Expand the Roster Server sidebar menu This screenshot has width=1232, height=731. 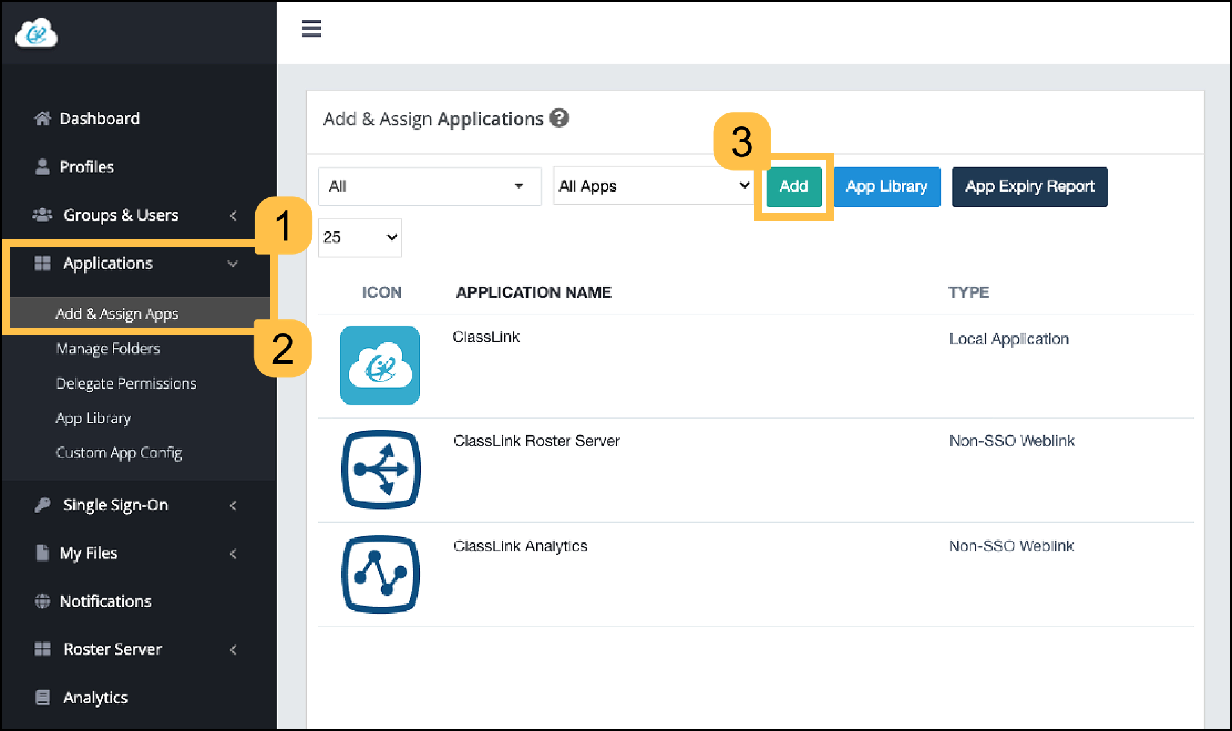click(234, 650)
